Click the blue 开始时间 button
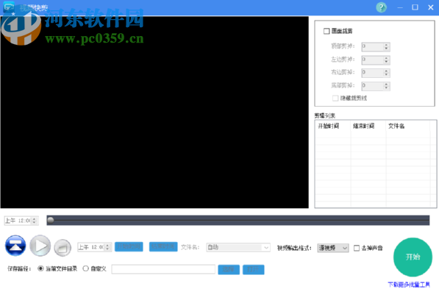The height and width of the screenshot is (289, 439). [129, 246]
